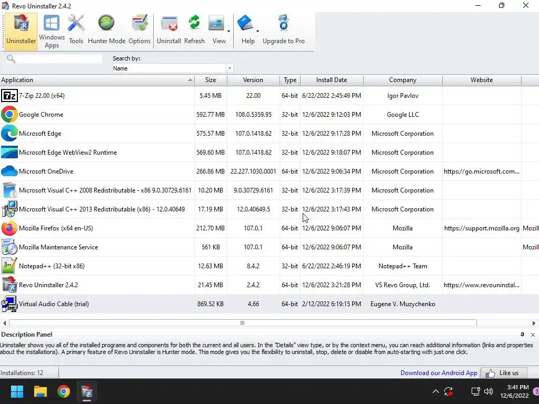Click the search magnifier icon
This screenshot has width=539, height=404.
tap(11, 59)
